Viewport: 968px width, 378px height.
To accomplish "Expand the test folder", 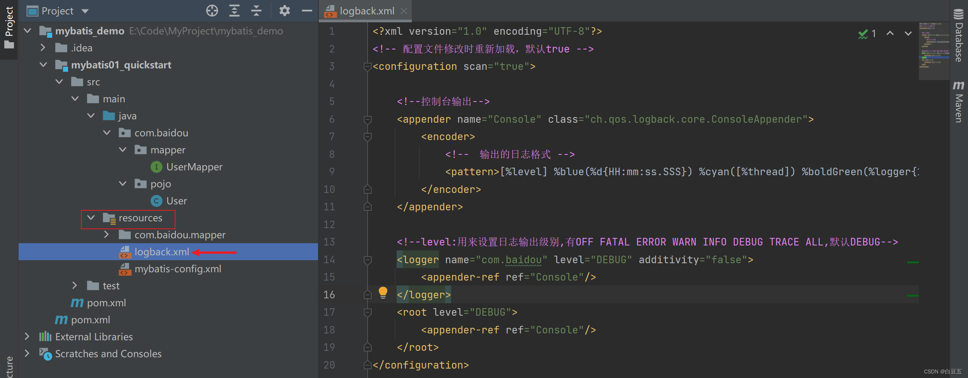I will 74,285.
